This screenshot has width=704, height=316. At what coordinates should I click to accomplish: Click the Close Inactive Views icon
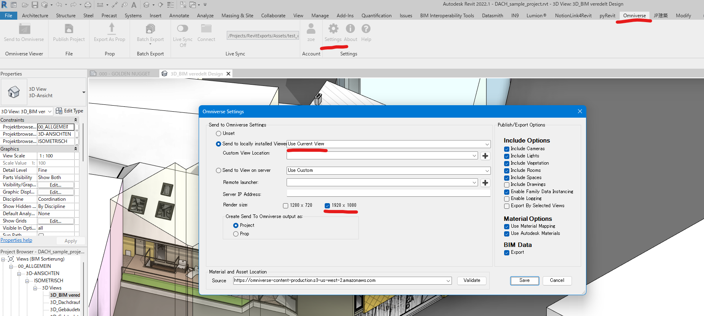coord(183,5)
